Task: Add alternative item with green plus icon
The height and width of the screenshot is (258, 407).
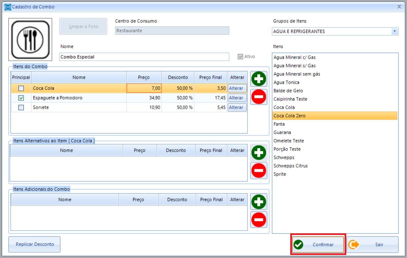Action: coord(259,153)
